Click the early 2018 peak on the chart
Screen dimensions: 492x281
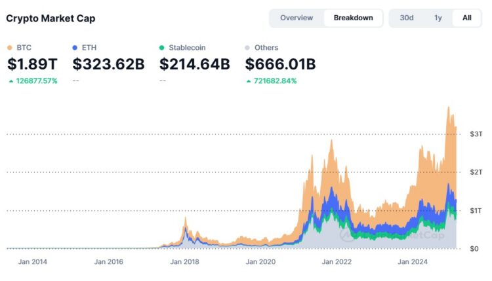pyautogui.click(x=186, y=217)
